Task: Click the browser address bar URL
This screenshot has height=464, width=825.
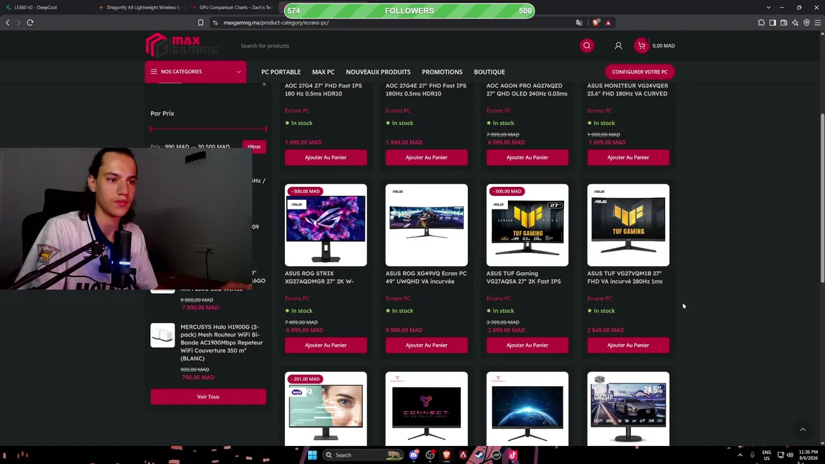Action: (x=276, y=23)
